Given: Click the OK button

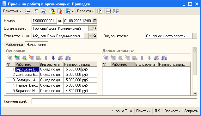Looking at the screenshot, I should point(157,111).
